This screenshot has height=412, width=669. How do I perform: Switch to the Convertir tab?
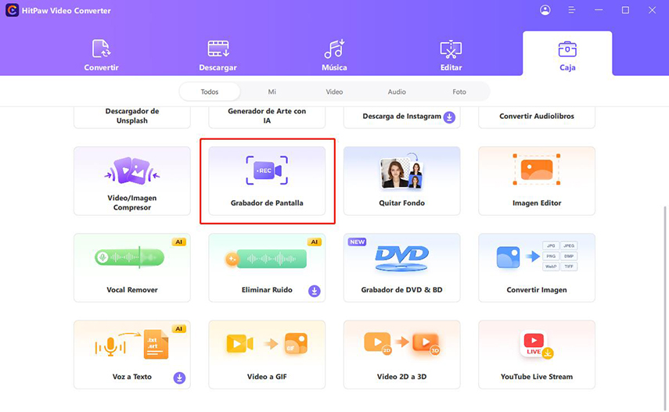pyautogui.click(x=101, y=55)
